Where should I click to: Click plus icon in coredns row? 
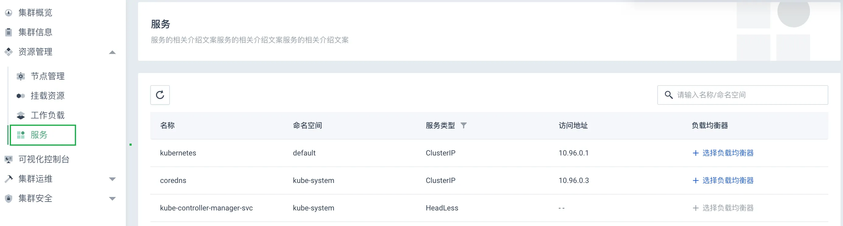(x=696, y=180)
